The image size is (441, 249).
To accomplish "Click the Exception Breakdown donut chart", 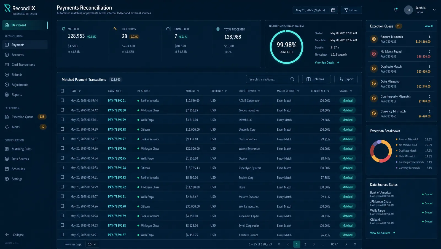I will click(x=381, y=151).
